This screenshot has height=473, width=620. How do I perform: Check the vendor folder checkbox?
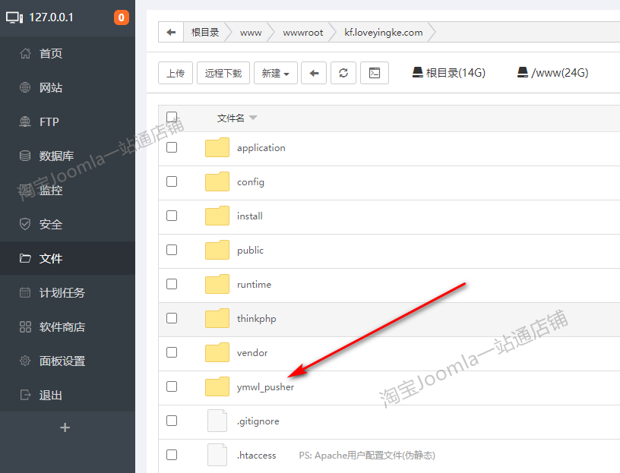point(172,352)
